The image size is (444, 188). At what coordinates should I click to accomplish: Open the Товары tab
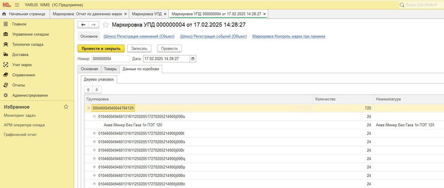110,69
